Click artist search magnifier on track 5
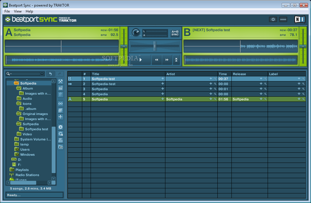Screen dimensions: 311x203 click(x=215, y=99)
